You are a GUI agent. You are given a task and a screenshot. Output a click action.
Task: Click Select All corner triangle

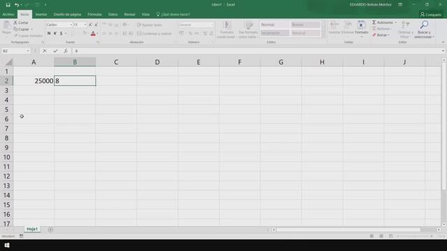point(9,62)
